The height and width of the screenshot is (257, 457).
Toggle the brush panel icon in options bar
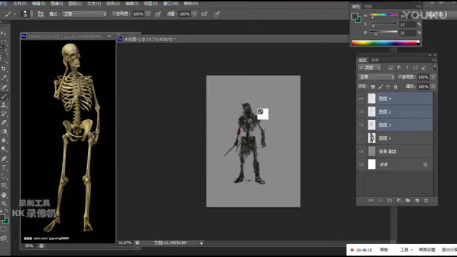pos(41,14)
